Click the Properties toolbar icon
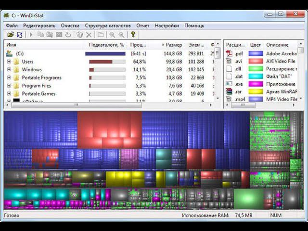This screenshot has width=308, height=231. click(x=101, y=35)
